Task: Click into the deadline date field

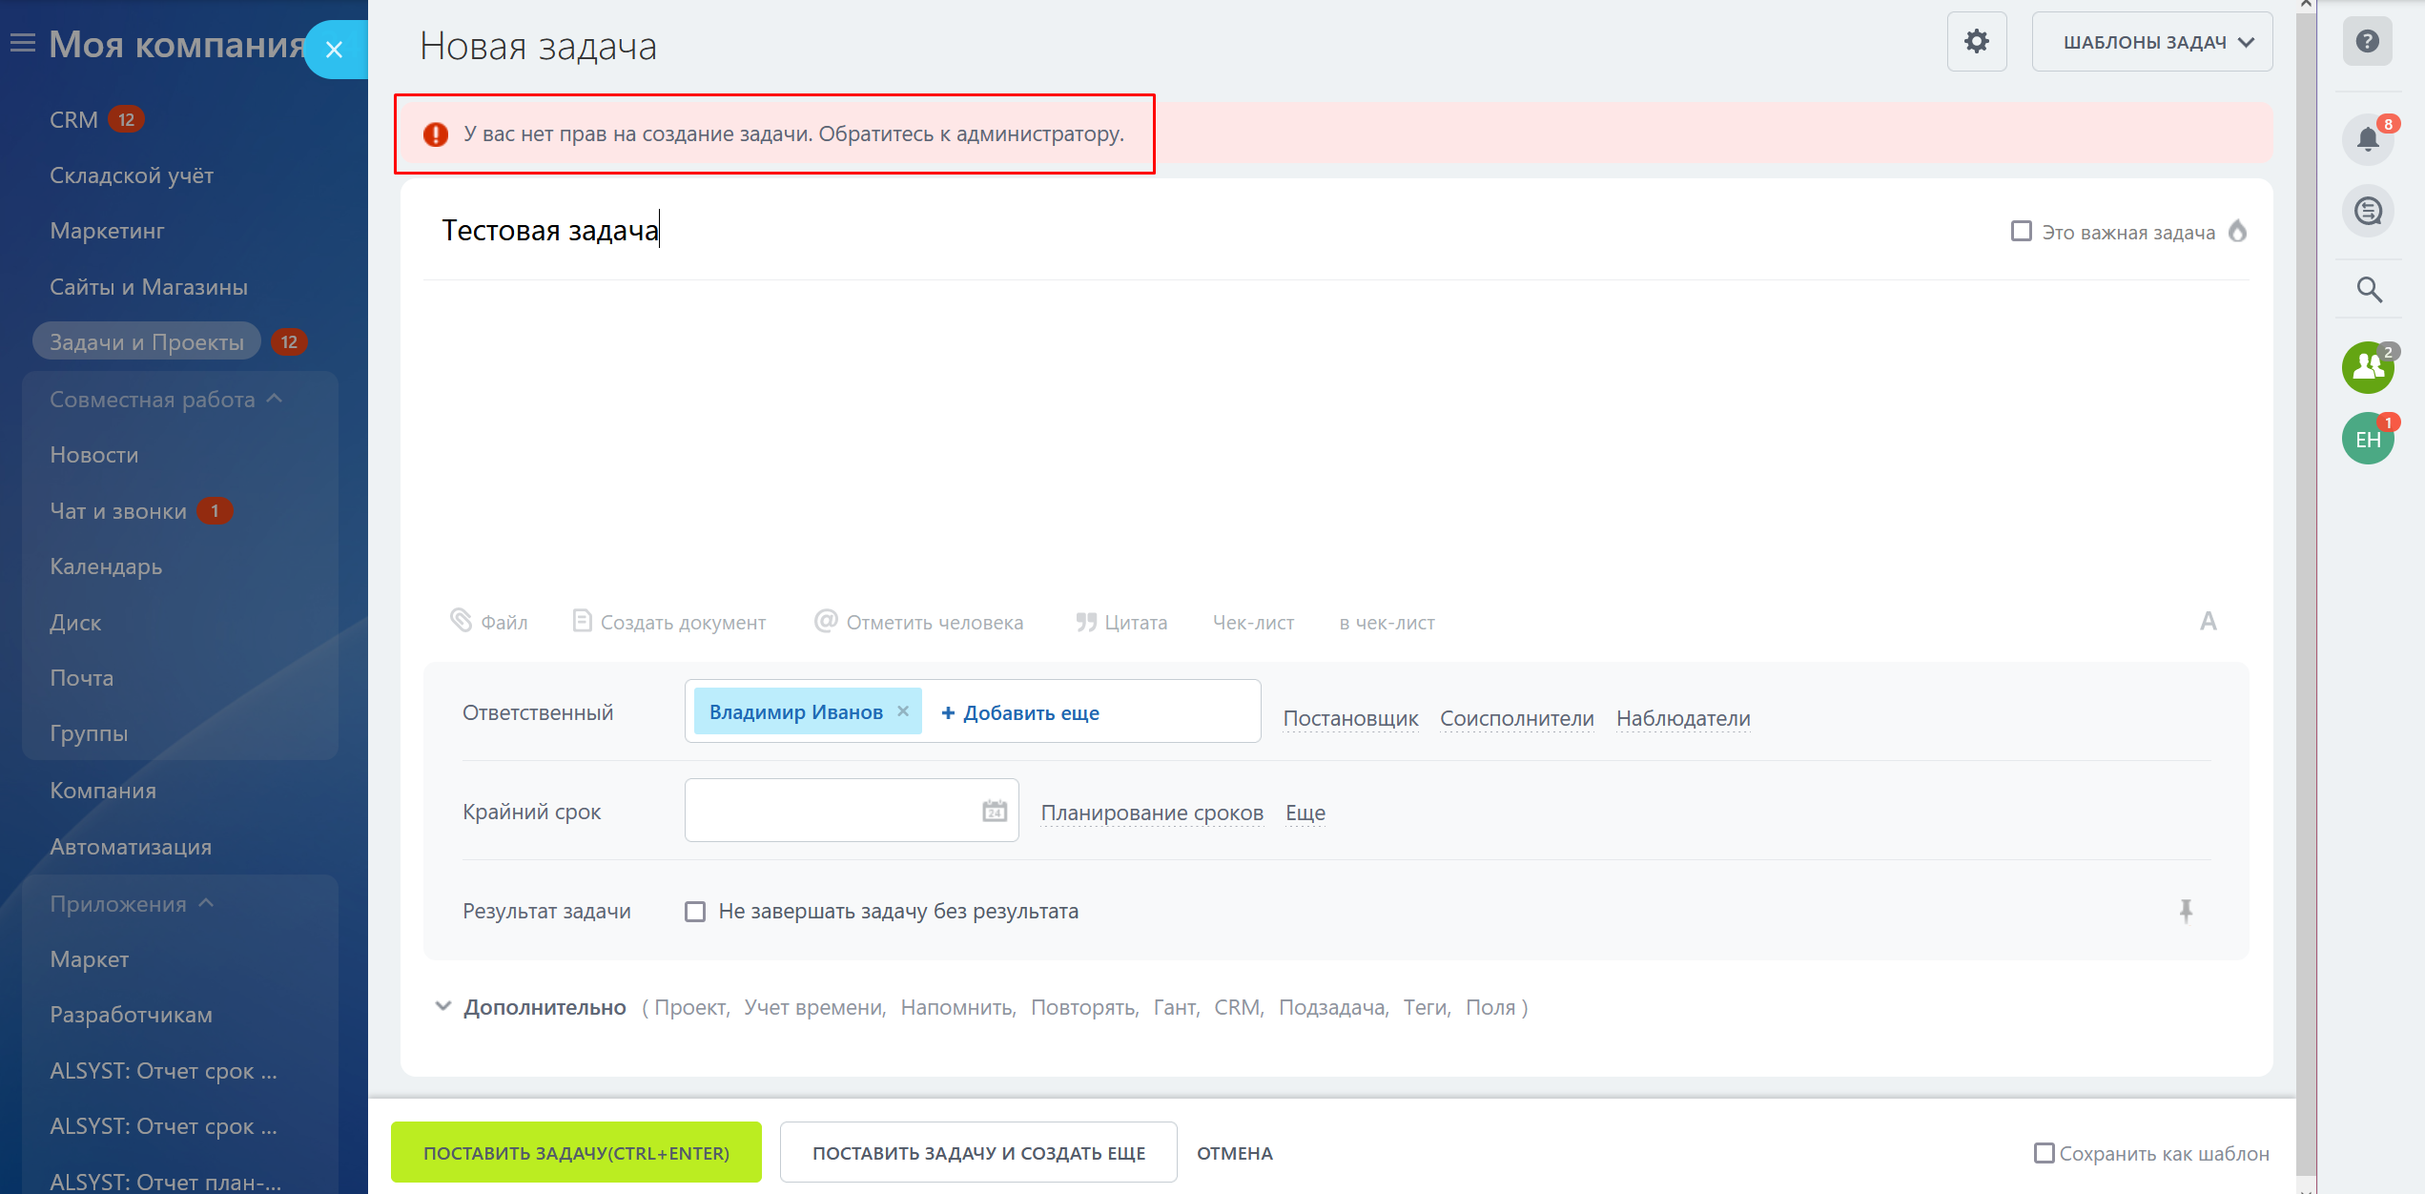Action: [830, 811]
